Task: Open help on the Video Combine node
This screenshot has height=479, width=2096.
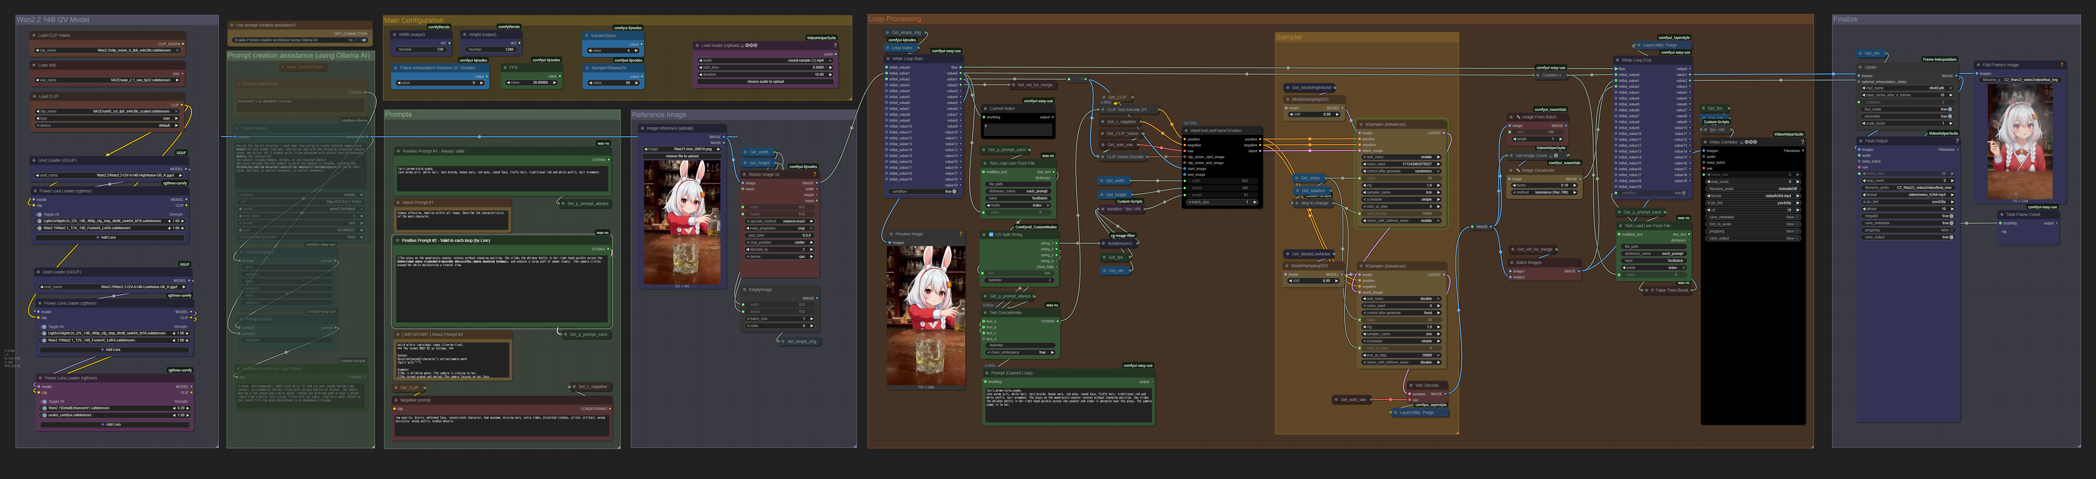Action: pyautogui.click(x=1802, y=142)
